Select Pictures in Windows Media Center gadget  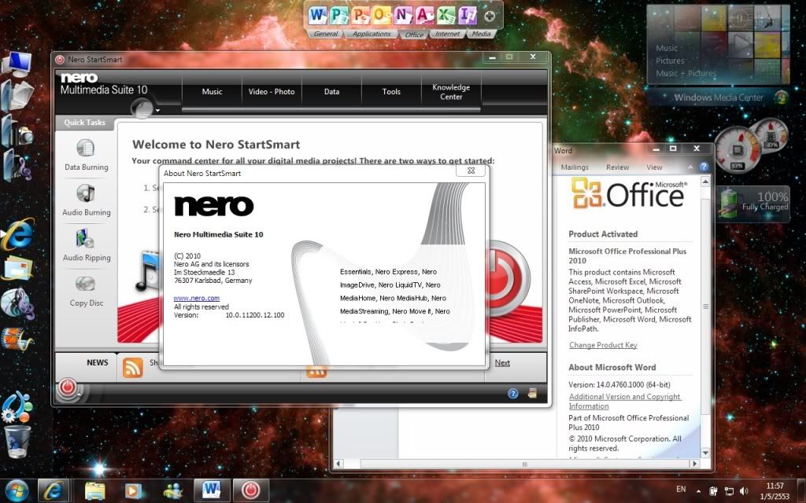(x=670, y=61)
